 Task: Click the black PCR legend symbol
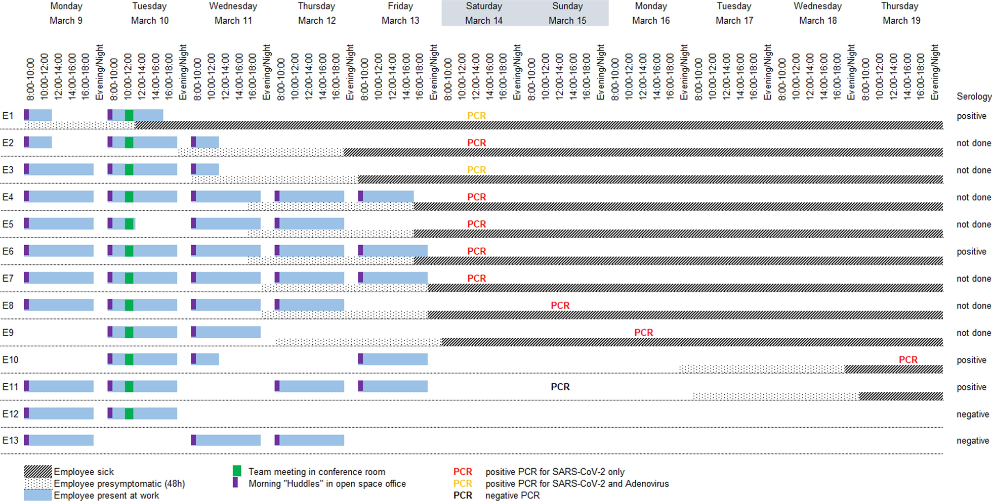(463, 495)
